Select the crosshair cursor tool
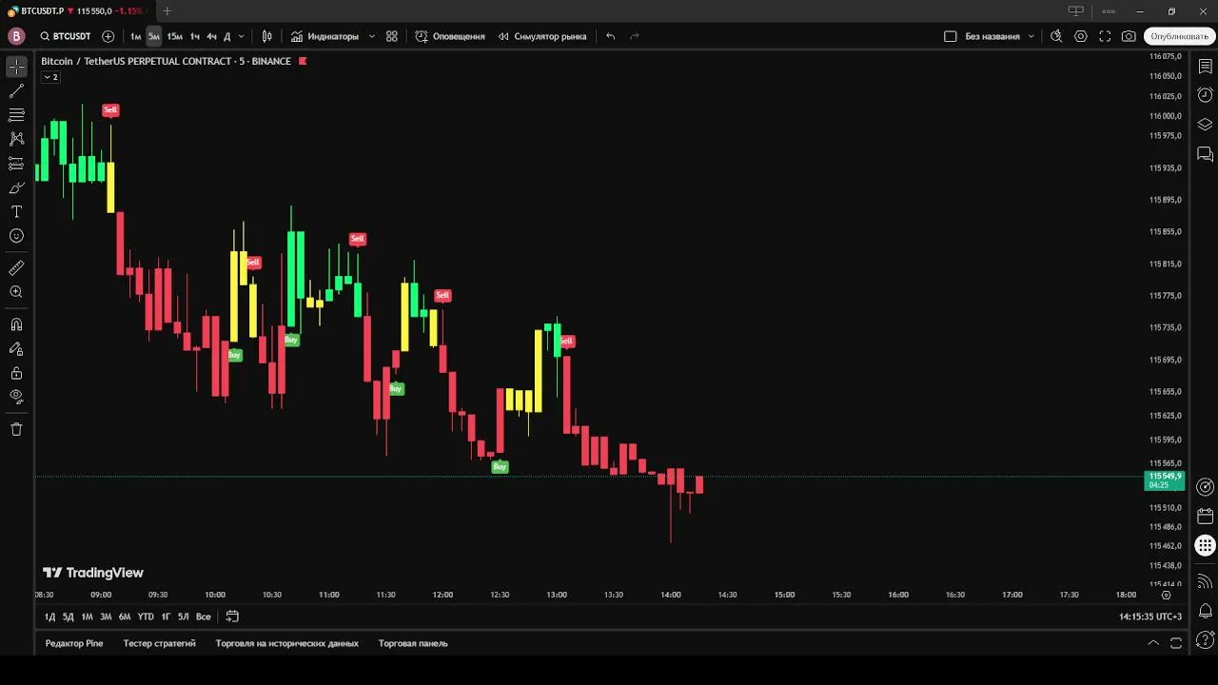 pyautogui.click(x=16, y=67)
